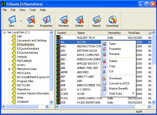Viewport: 157px width, 115px height.
Task: Select the Unzipped folder
Action: pyautogui.click(x=23, y=102)
